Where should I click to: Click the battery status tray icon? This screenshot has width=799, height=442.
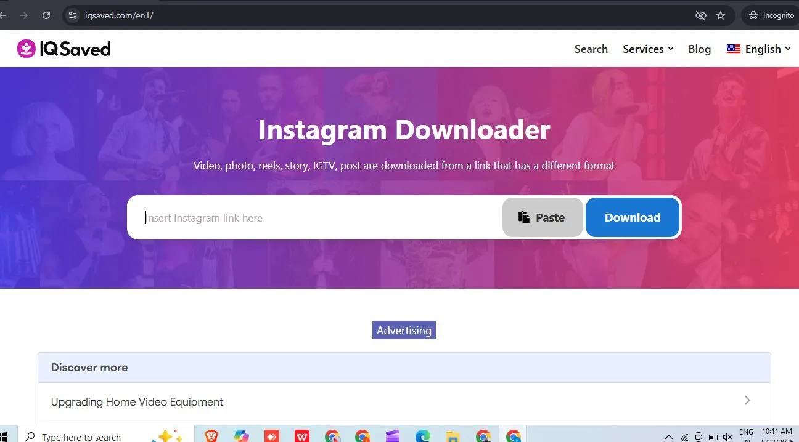click(713, 437)
